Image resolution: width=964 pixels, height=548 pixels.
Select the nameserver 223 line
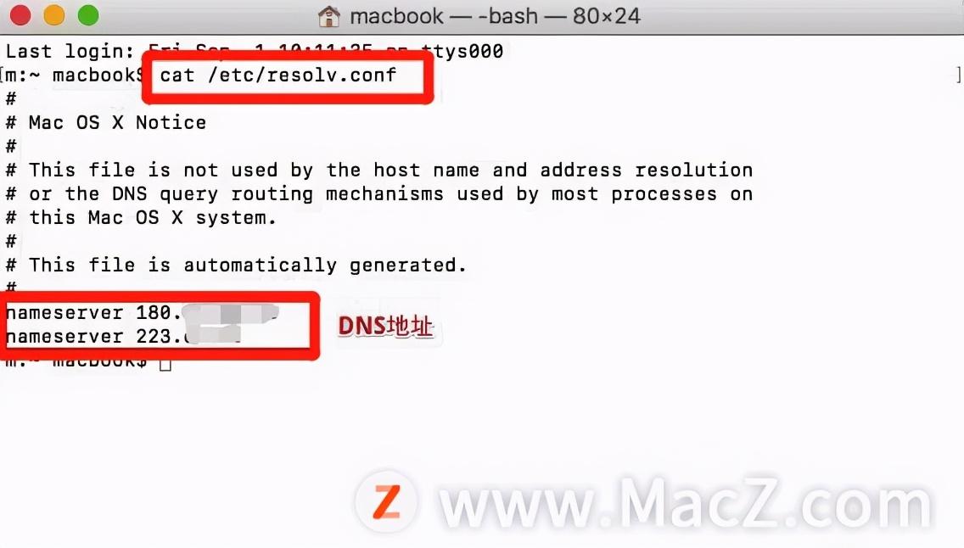point(124,337)
